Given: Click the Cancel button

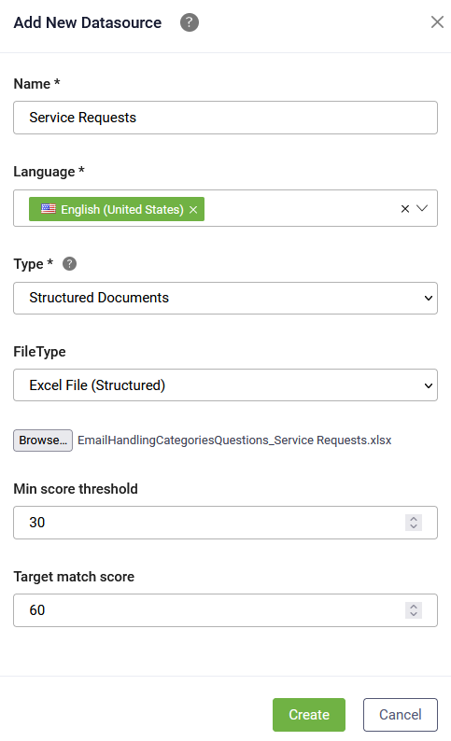Looking at the screenshot, I should tap(401, 715).
